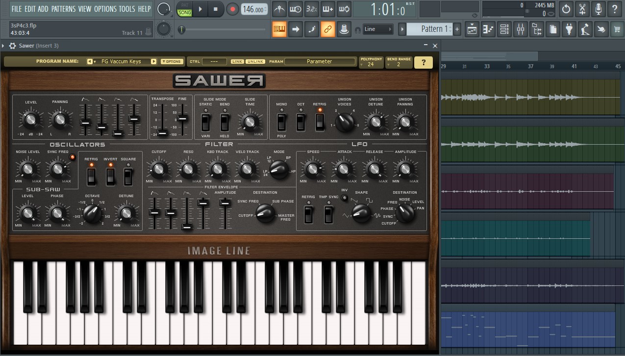Click the multilink to controllers icon
This screenshot has height=356, width=625.
344,29
